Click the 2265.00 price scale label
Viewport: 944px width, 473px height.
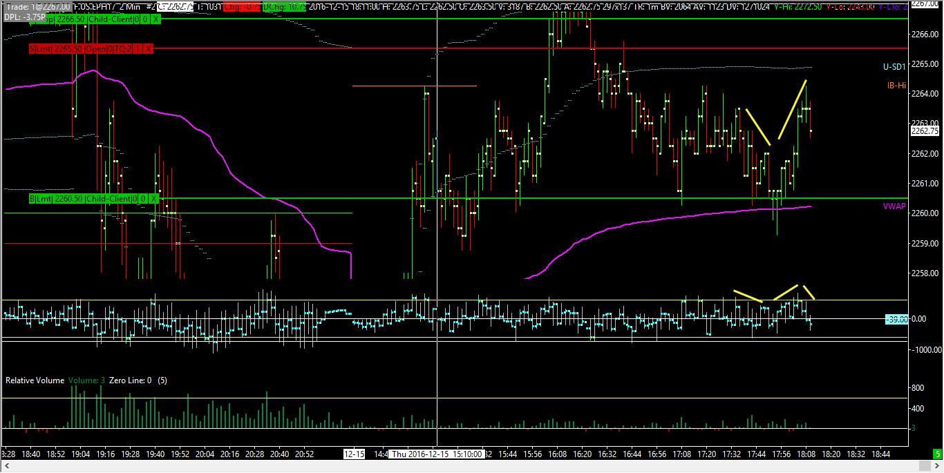coord(925,64)
